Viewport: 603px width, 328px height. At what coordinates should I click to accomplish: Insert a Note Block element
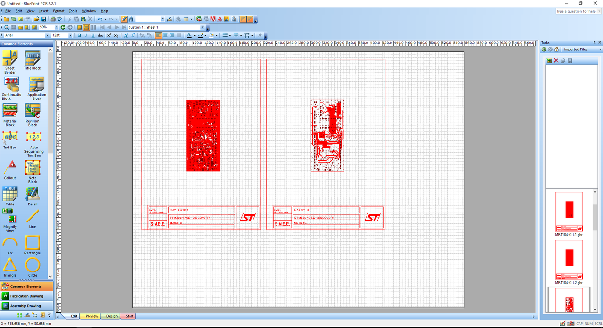point(33,172)
